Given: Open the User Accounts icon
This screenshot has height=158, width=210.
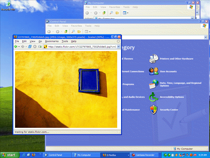Looking at the screenshot, I should (154, 71).
